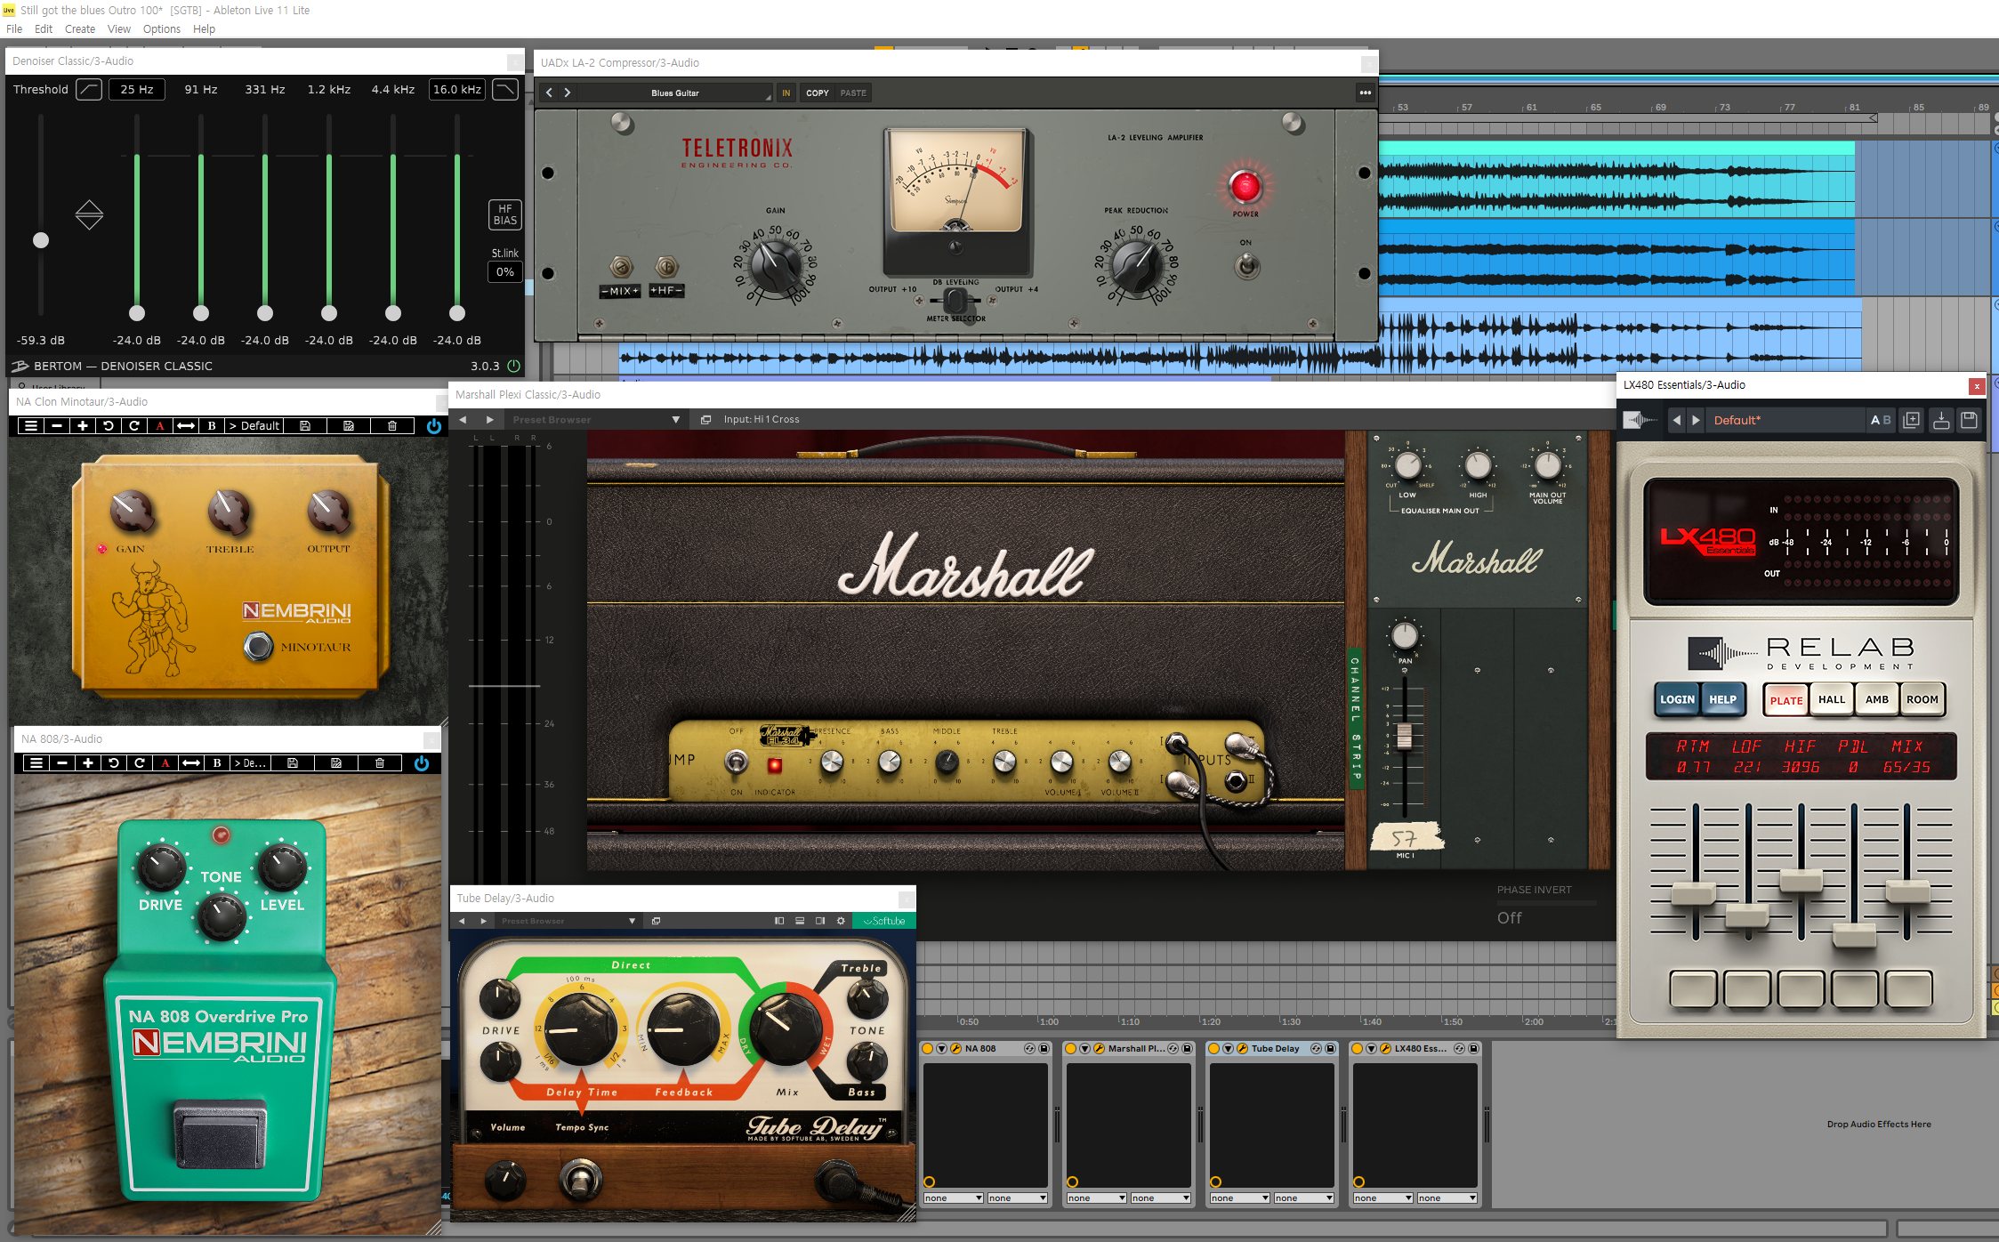Toggle the HF BIAS button in Denoiser
The image size is (1999, 1242).
point(504,214)
